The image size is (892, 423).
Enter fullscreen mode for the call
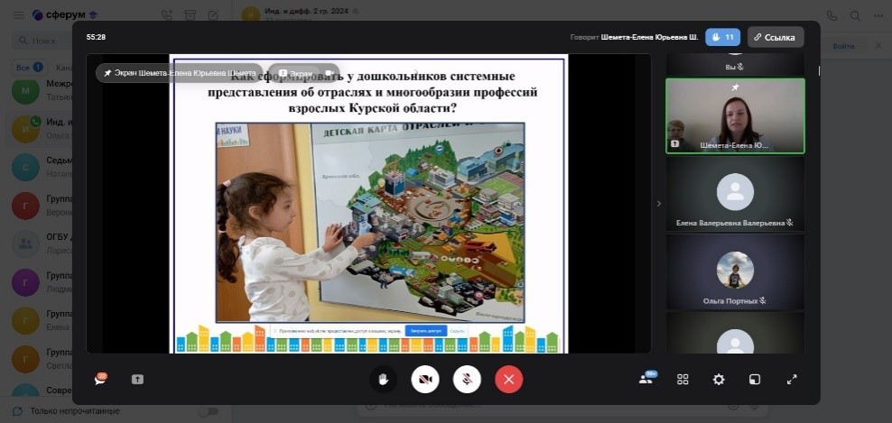click(791, 379)
